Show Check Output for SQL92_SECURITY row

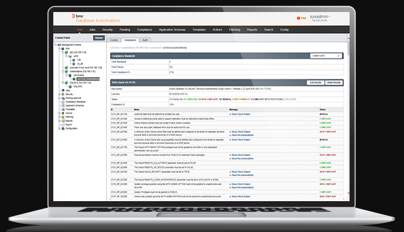[241, 171]
